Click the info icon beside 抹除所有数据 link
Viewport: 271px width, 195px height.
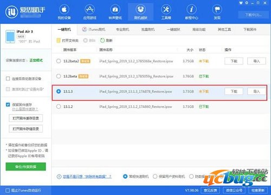click(x=59, y=177)
